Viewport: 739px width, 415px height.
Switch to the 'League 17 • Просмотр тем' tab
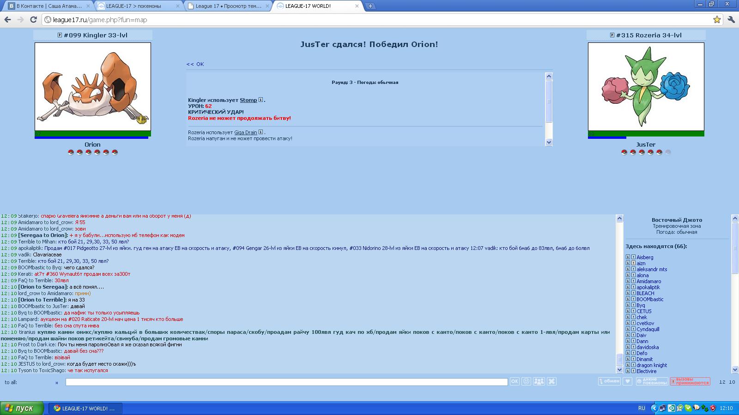(228, 6)
